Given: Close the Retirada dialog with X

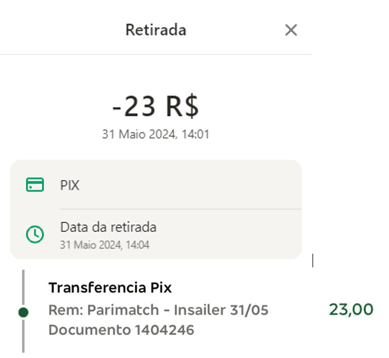Looking at the screenshot, I should point(291,30).
